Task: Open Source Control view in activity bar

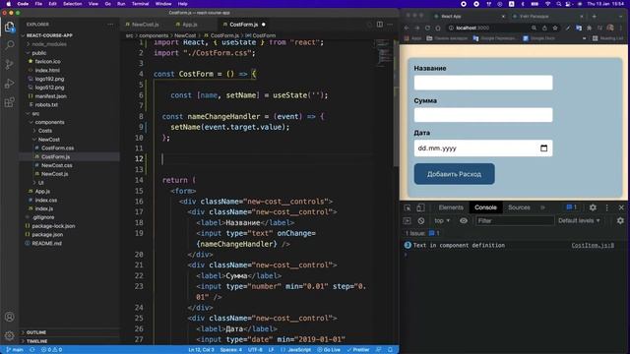Action: click(x=9, y=64)
